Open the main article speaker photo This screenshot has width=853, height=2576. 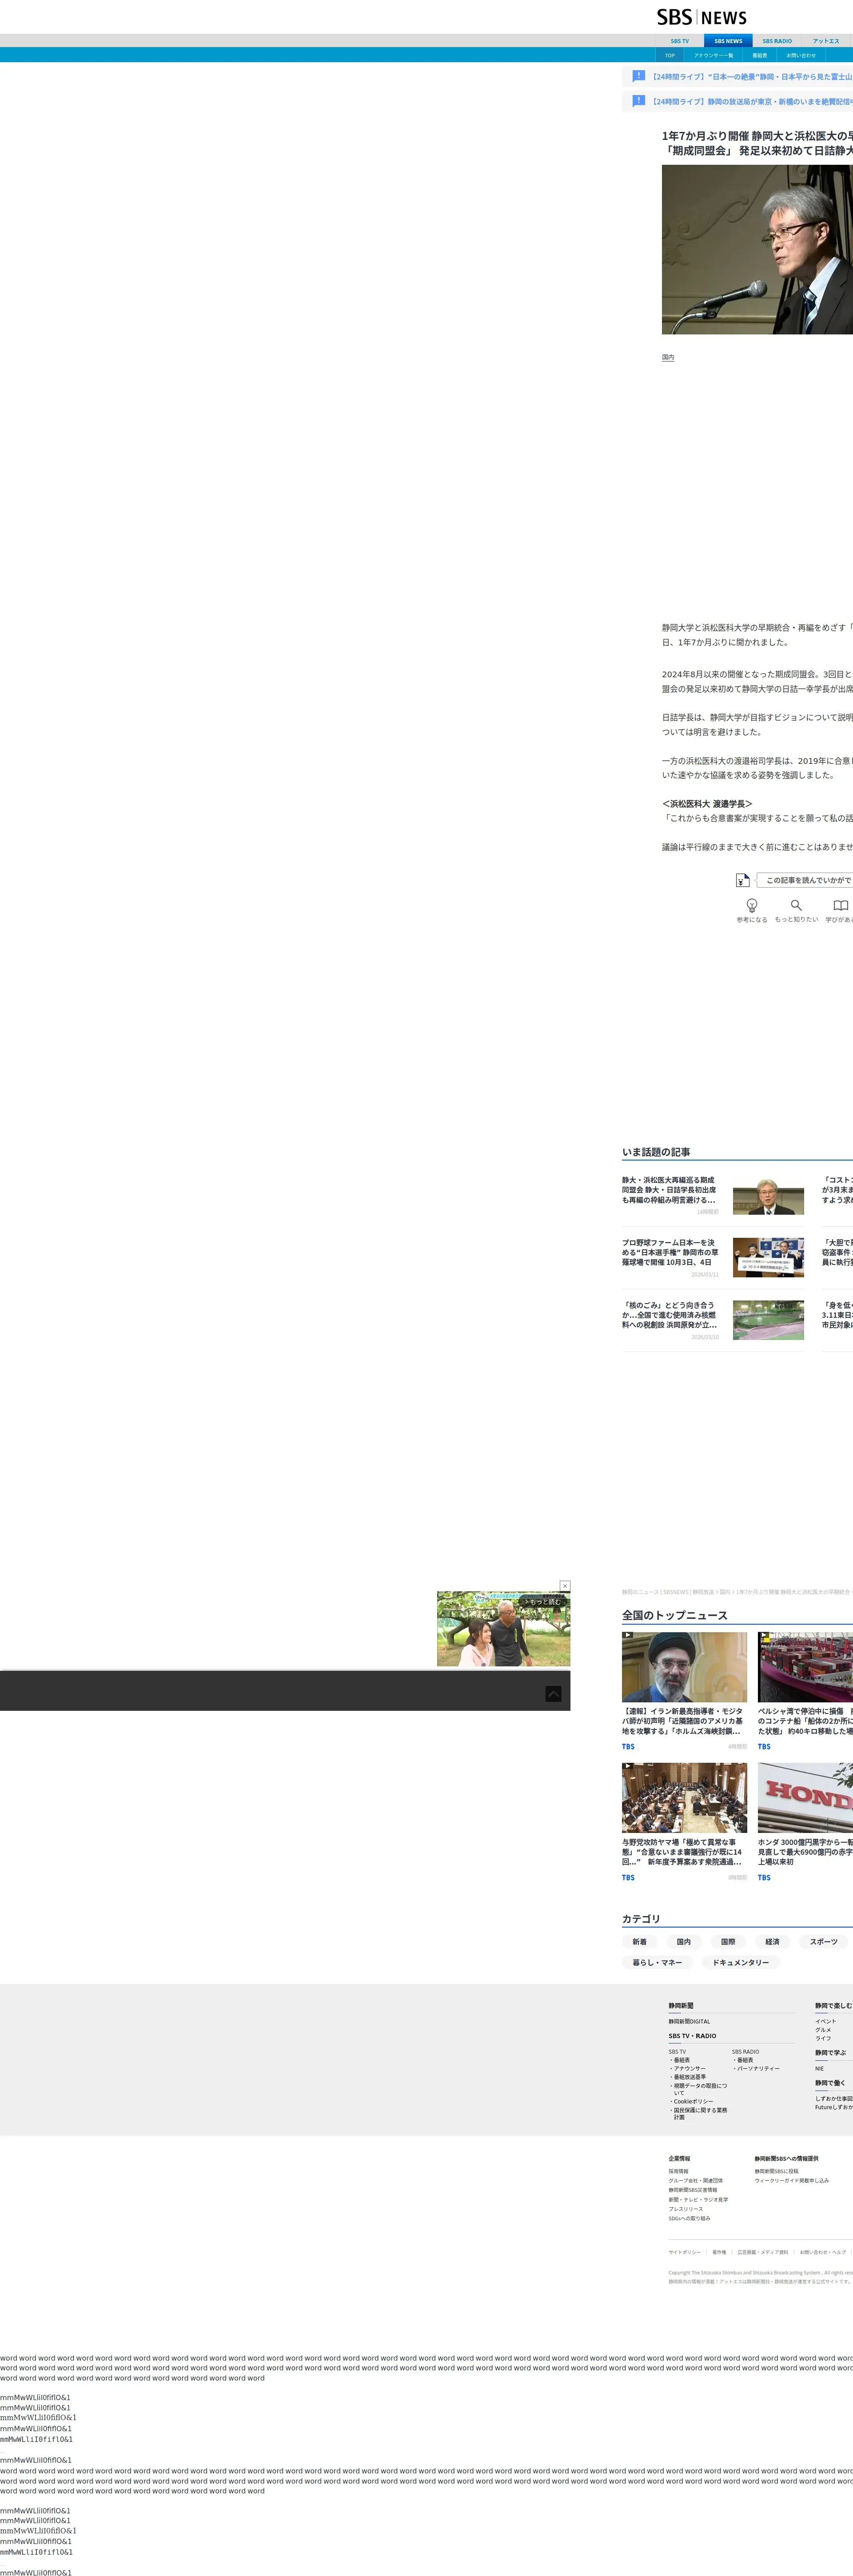[757, 249]
